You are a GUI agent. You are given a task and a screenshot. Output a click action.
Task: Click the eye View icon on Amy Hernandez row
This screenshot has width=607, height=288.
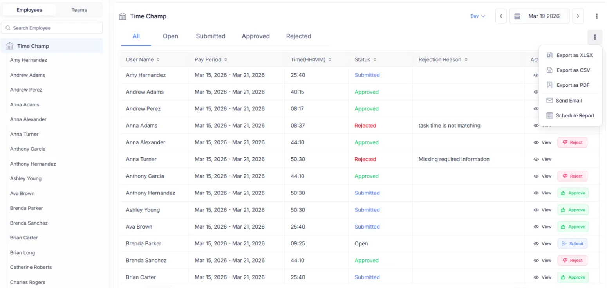click(536, 75)
